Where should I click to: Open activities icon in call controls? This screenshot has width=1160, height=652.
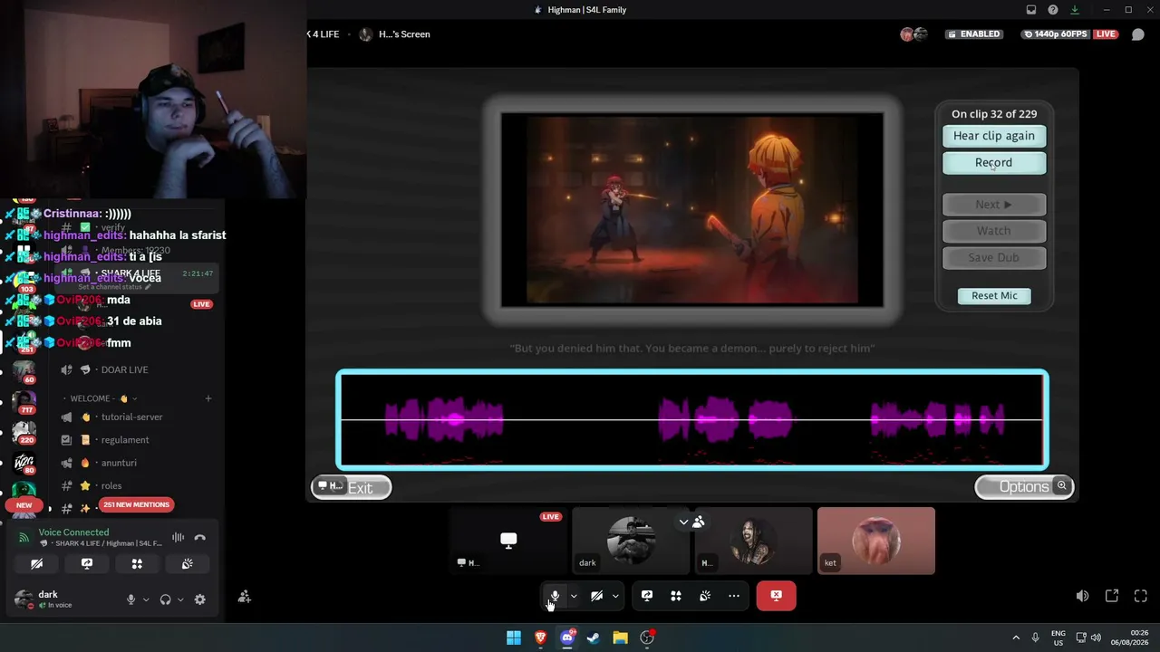coord(676,596)
